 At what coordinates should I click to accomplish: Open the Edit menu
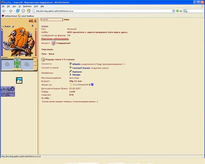[8, 6]
